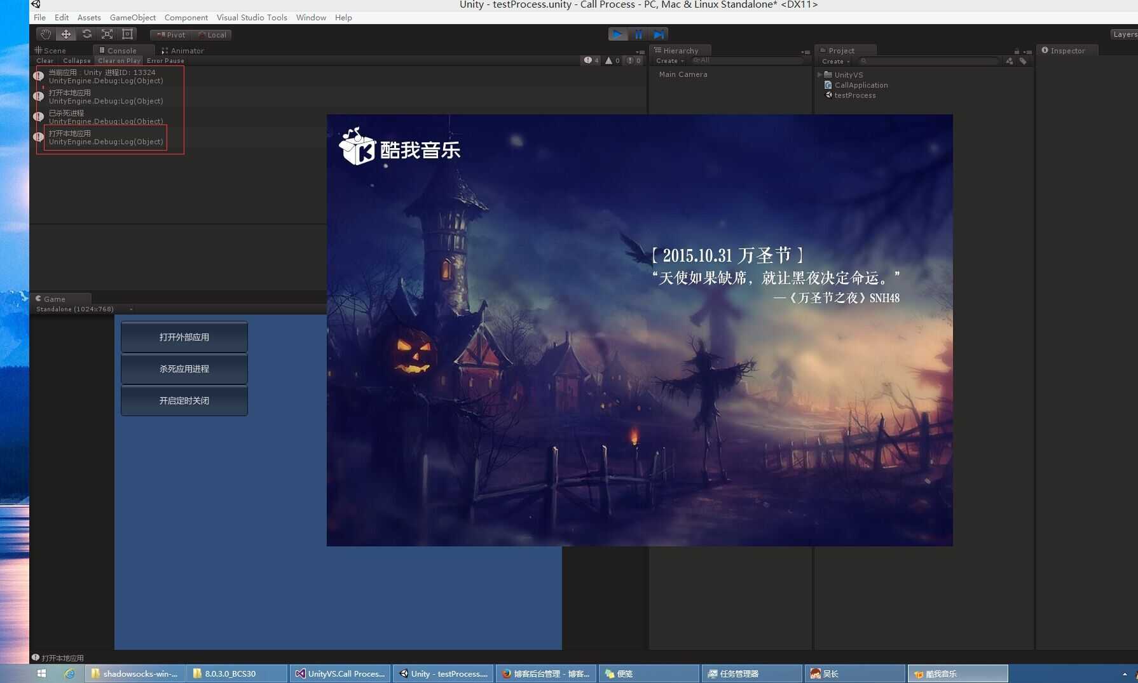Viewport: 1138px width, 683px height.
Task: Open the Project Create dropdown
Action: [836, 62]
